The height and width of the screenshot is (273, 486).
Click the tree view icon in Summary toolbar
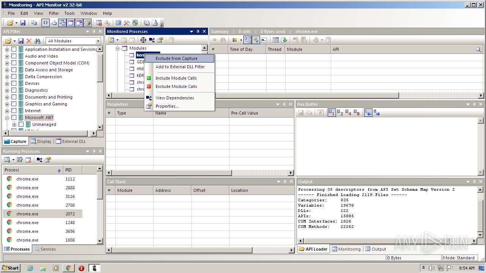point(248,40)
